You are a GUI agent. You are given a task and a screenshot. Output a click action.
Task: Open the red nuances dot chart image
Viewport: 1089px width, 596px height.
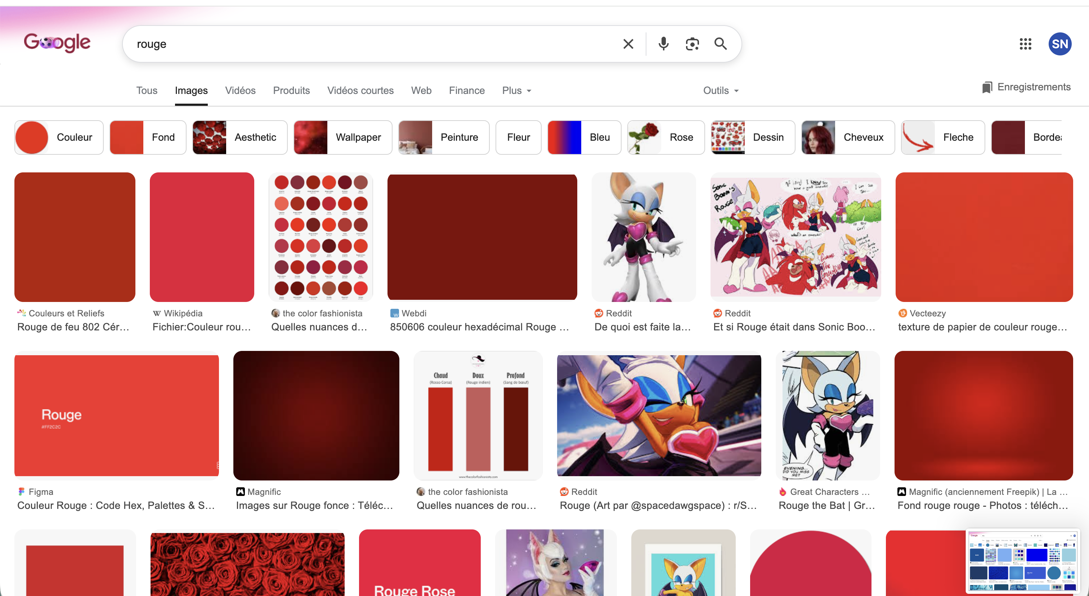tap(321, 237)
